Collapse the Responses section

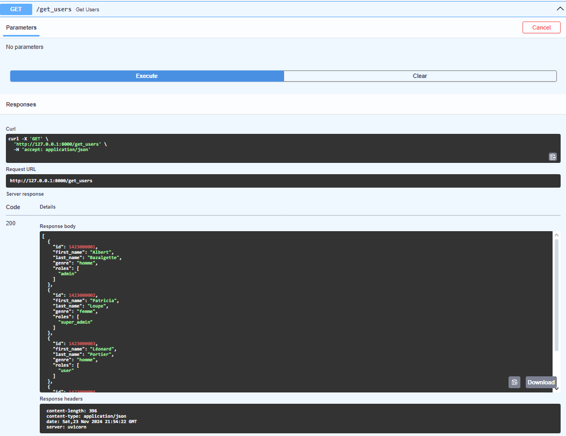pyautogui.click(x=21, y=104)
